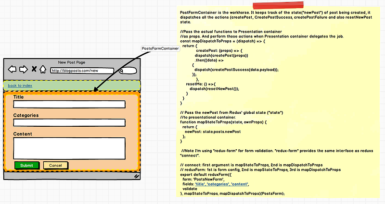Click the 'Categories' field label
The height and width of the screenshot is (204, 385).
click(26, 115)
